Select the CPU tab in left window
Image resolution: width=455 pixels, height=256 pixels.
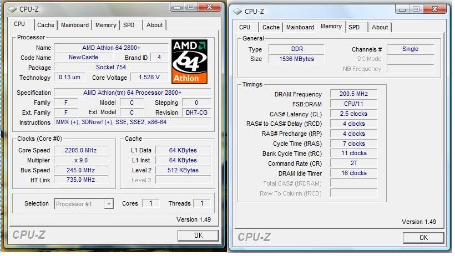(x=19, y=24)
